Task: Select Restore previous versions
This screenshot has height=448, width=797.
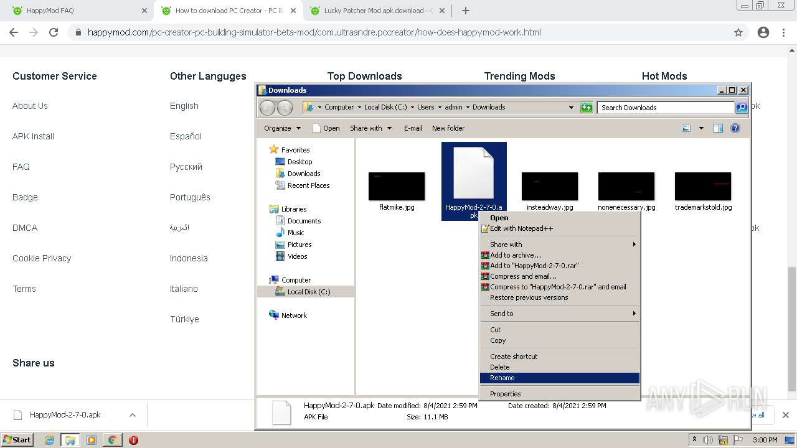Action: [x=560, y=297]
